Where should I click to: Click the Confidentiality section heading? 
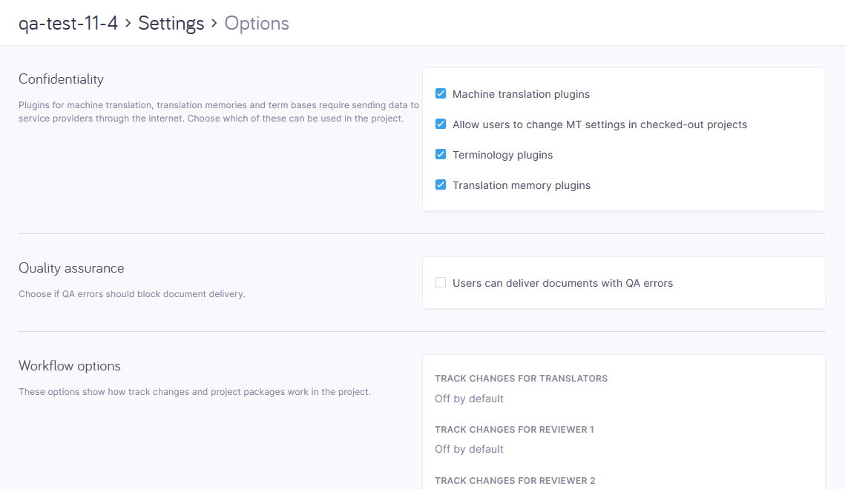pyautogui.click(x=61, y=79)
